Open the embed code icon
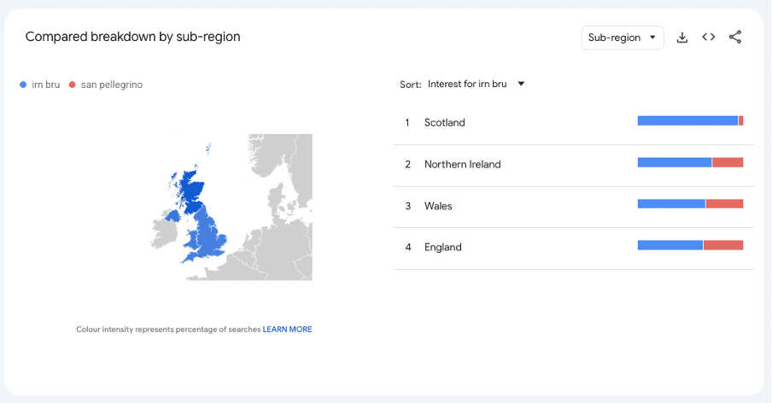The width and height of the screenshot is (772, 403). [708, 38]
